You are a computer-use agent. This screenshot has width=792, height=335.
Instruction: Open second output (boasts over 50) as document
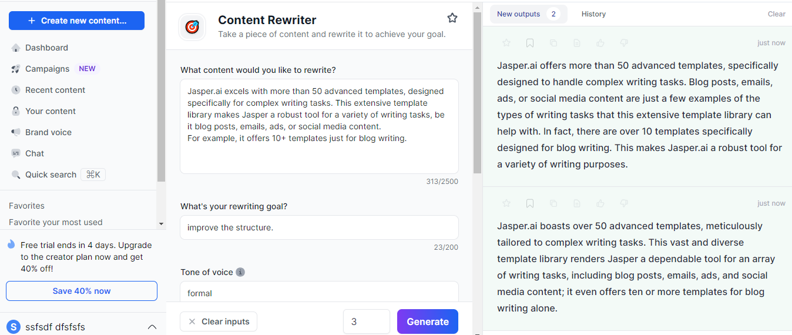coord(577,203)
